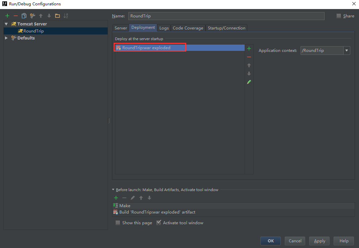This screenshot has height=248, width=359.
Task: Click the Defaults wrench icon in tree
Action: [x=14, y=38]
